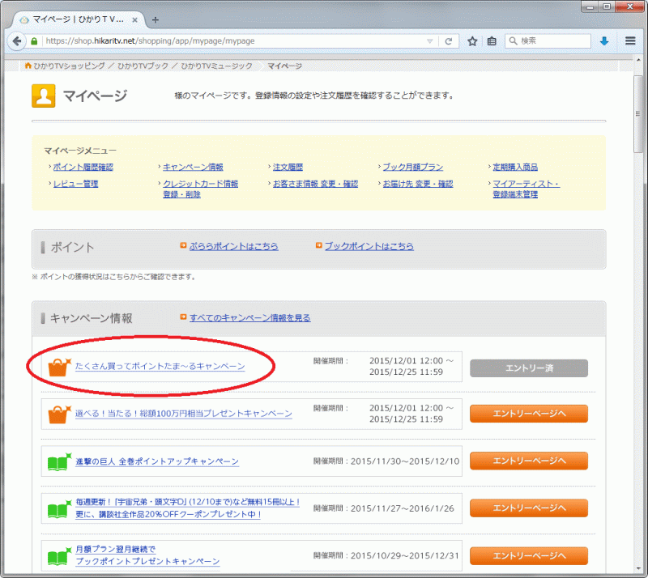
Task: Open the hamburger menu icon
Action: 630,40
